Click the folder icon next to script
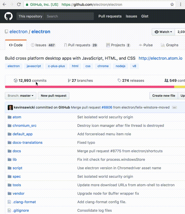Viewport: 185px width, 214px height. pyautogui.click(x=10, y=168)
